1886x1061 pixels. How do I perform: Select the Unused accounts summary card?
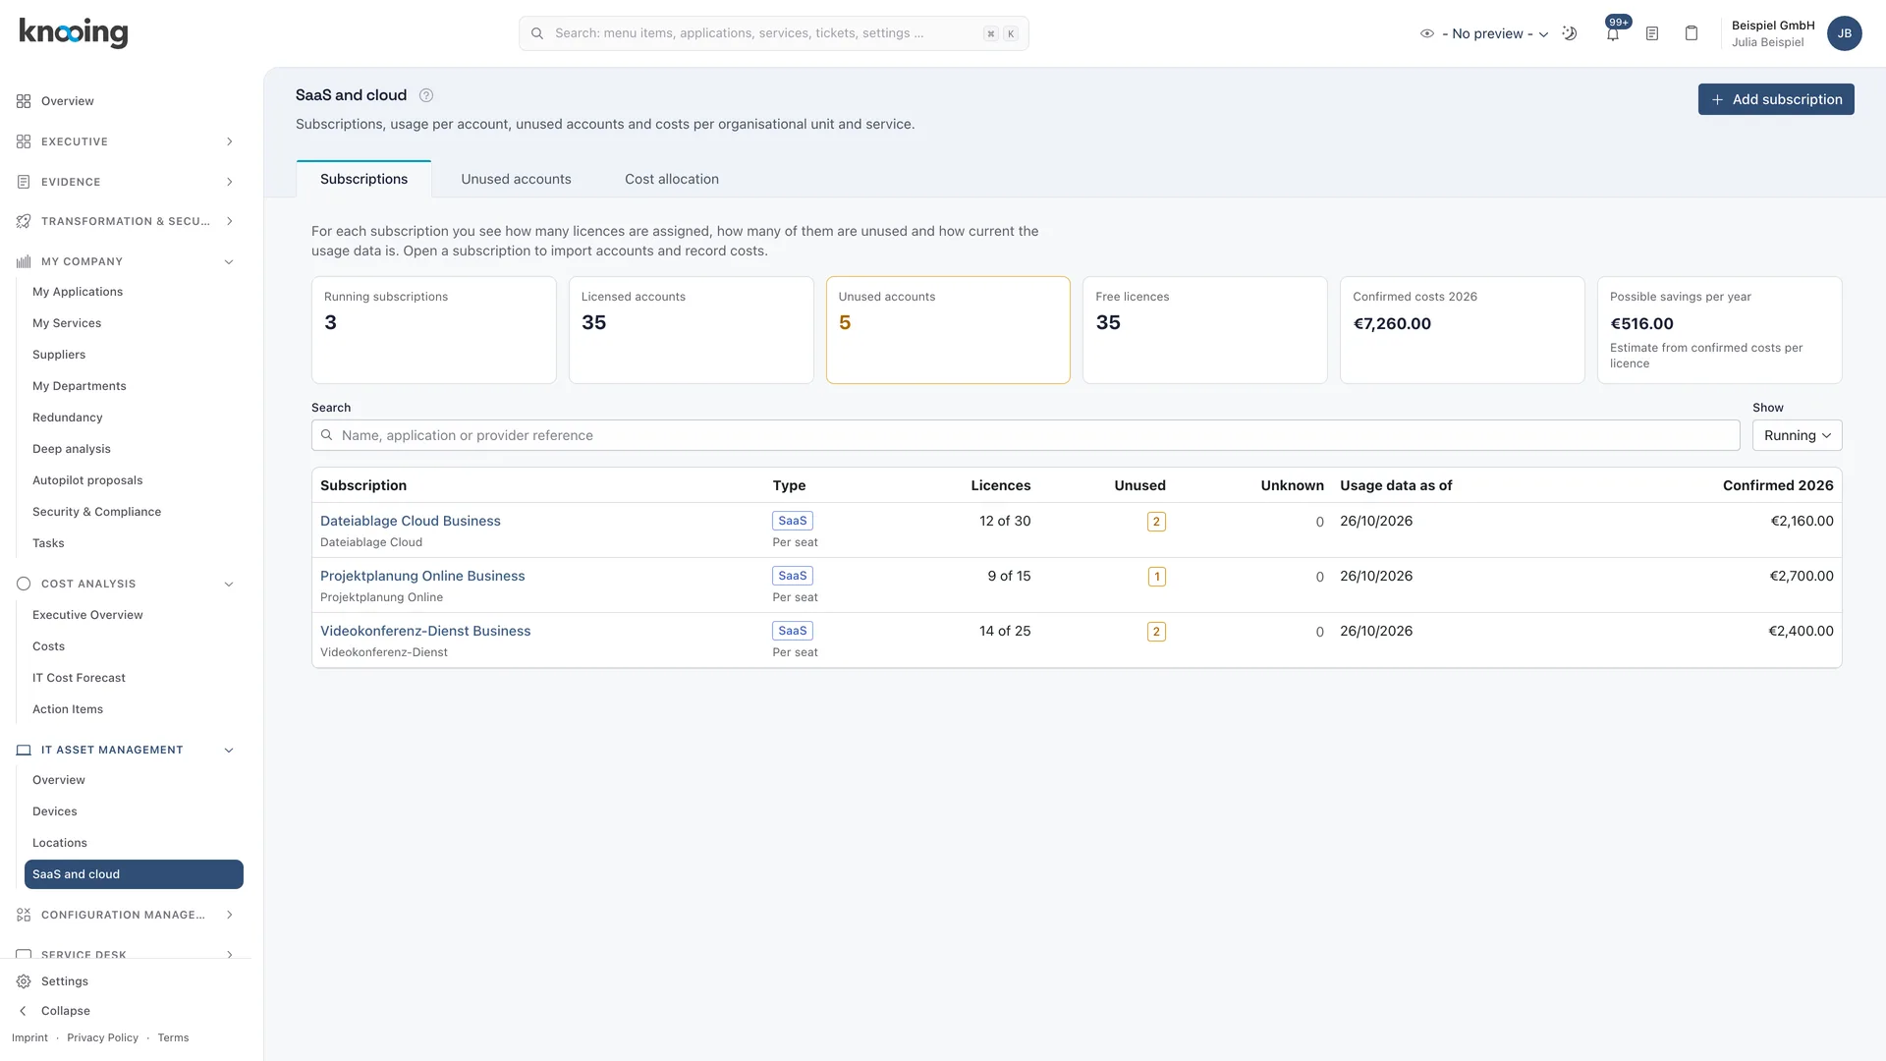[x=948, y=330]
